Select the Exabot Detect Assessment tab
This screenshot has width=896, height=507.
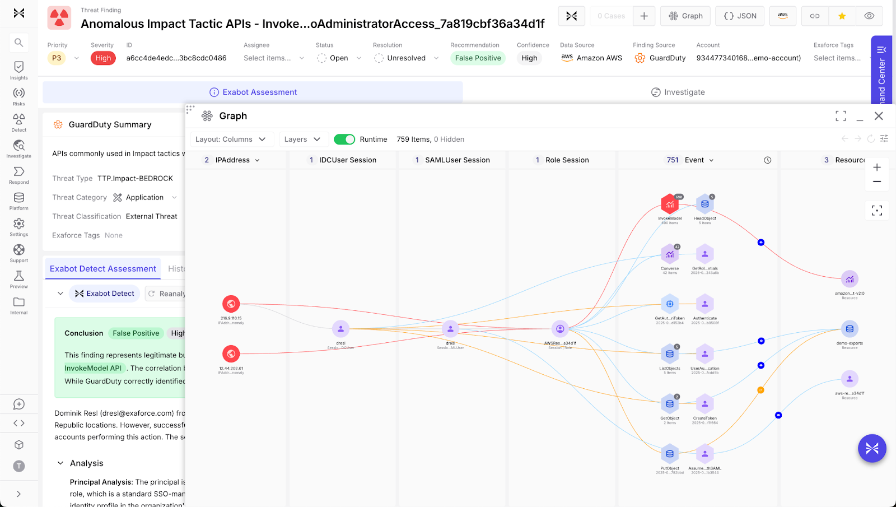click(103, 269)
